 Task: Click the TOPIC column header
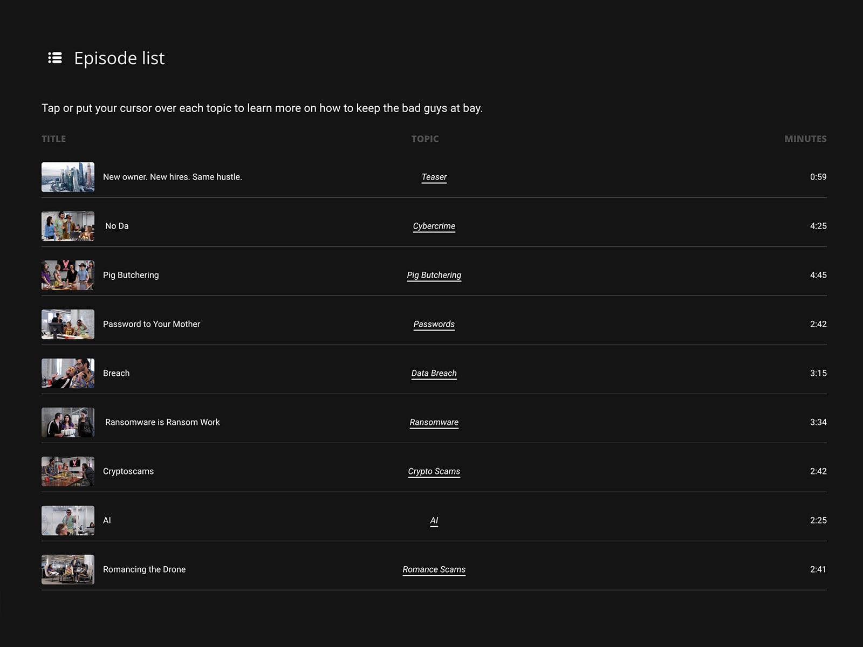tap(425, 139)
